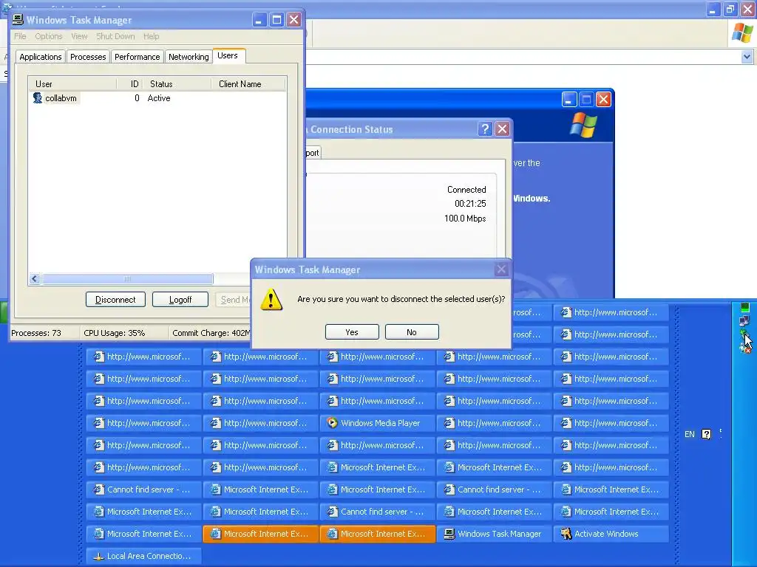The image size is (757, 567).
Task: Minimize the blue activation window
Action: [568, 100]
